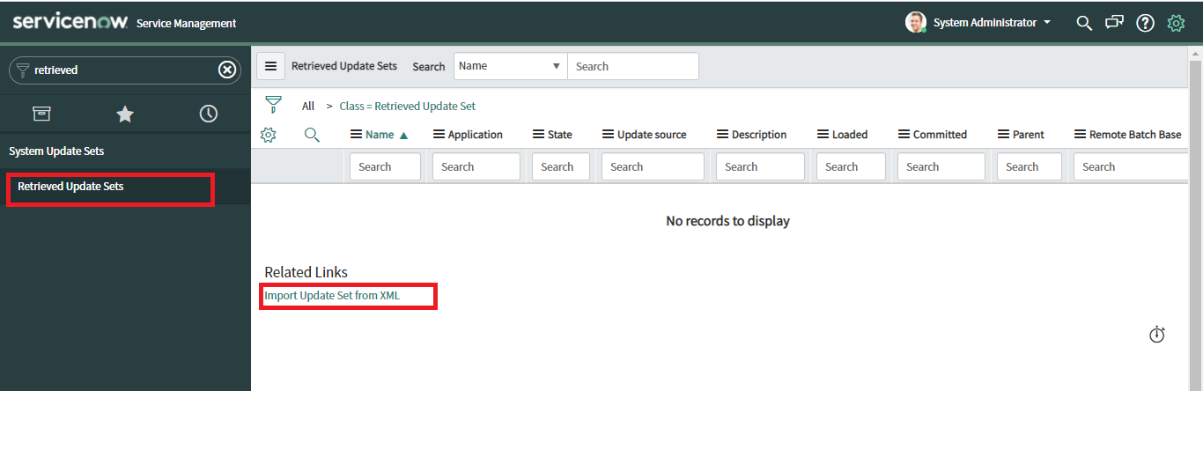Show Favorites star tab in navigator
The height and width of the screenshot is (457, 1203).
click(125, 114)
